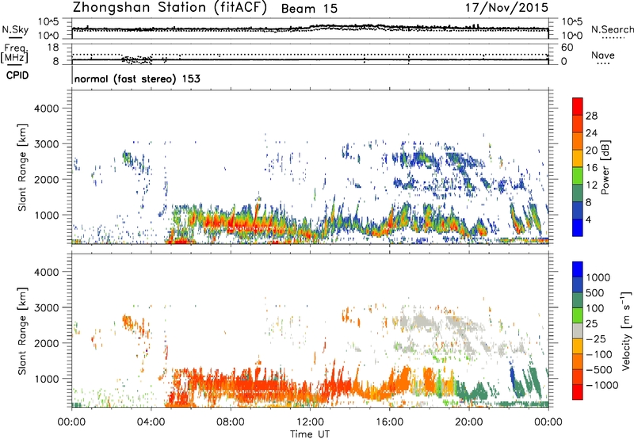Click the power colorbar value 28

click(x=591, y=116)
